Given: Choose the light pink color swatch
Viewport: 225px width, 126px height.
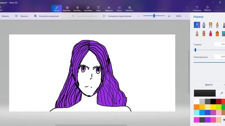Looking at the screenshot, I should click(219, 112).
